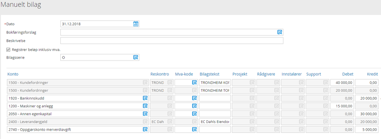Click Innstalører lookup icon on 2050 Annen egenkapital row
The image size is (381, 139).
pyautogui.click(x=301, y=114)
